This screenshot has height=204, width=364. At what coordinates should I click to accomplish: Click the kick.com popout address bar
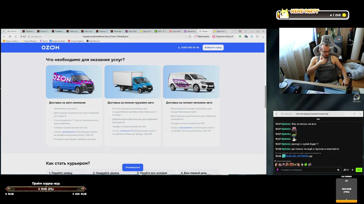pyautogui.click(x=312, y=114)
